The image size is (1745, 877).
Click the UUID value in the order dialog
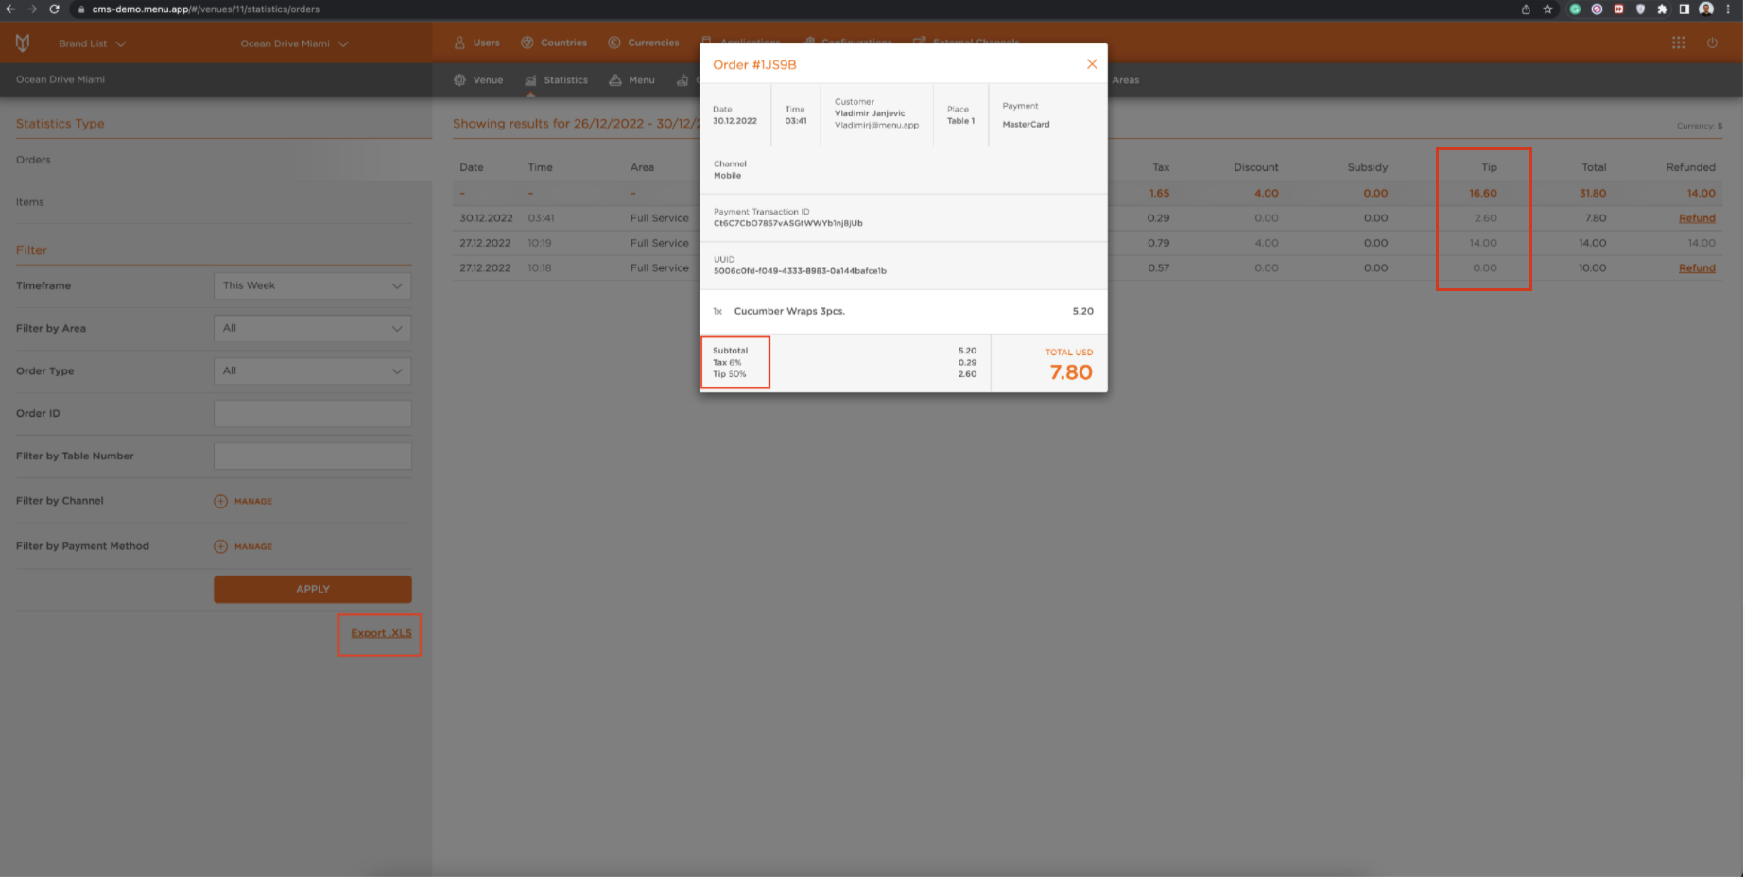(x=800, y=271)
